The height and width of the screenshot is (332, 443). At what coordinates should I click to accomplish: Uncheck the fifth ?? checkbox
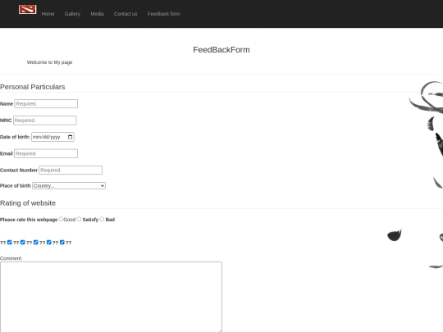coord(62,242)
